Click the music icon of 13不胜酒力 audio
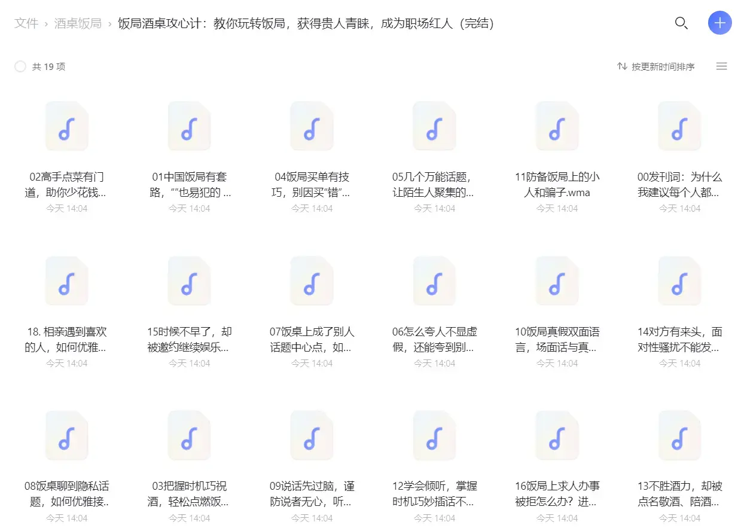 (679, 436)
